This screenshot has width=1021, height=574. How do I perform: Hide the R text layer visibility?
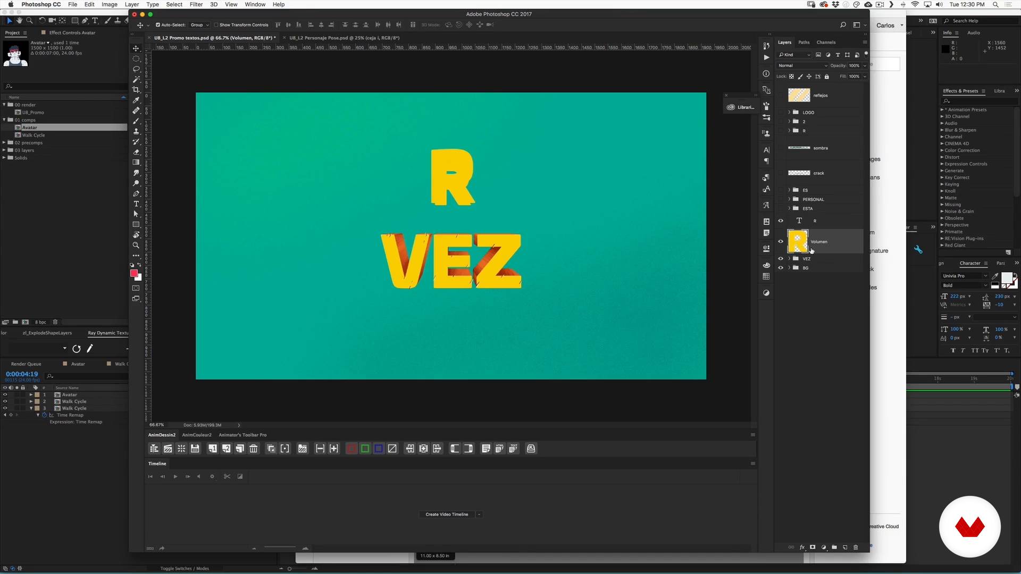click(x=781, y=221)
